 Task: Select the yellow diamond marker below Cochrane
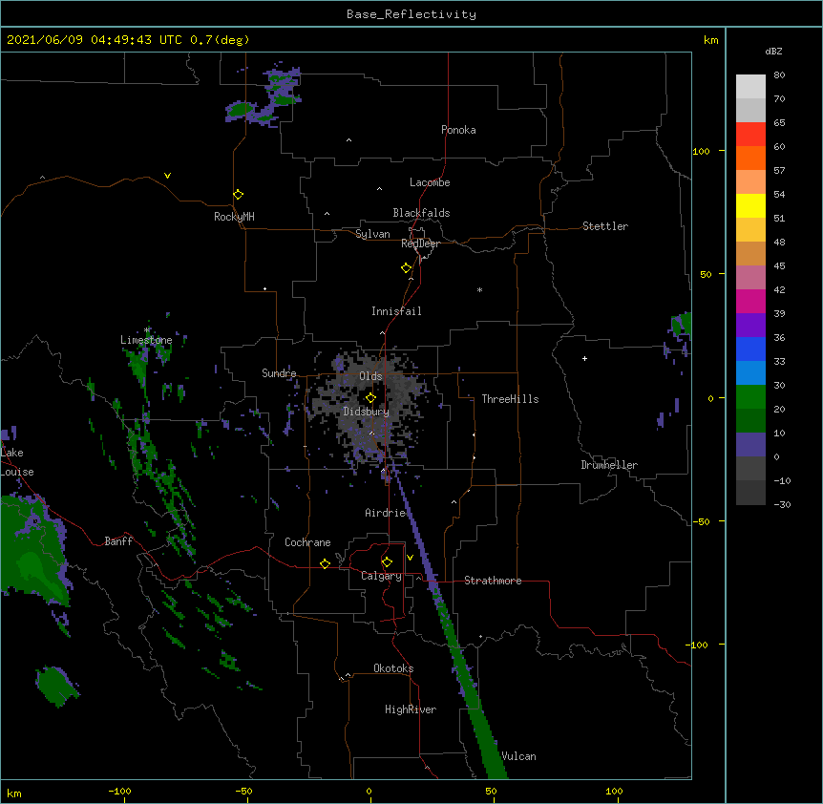(x=325, y=563)
